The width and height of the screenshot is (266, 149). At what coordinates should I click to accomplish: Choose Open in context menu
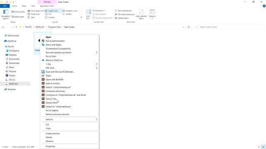click(69, 37)
